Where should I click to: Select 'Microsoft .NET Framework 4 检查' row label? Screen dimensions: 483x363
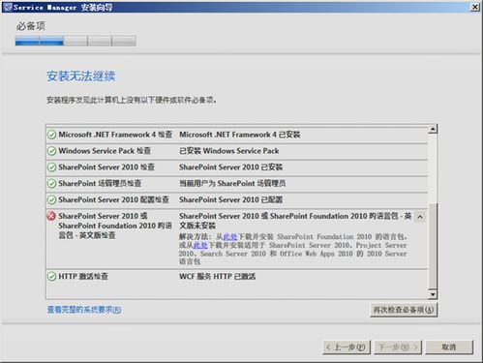(x=115, y=135)
